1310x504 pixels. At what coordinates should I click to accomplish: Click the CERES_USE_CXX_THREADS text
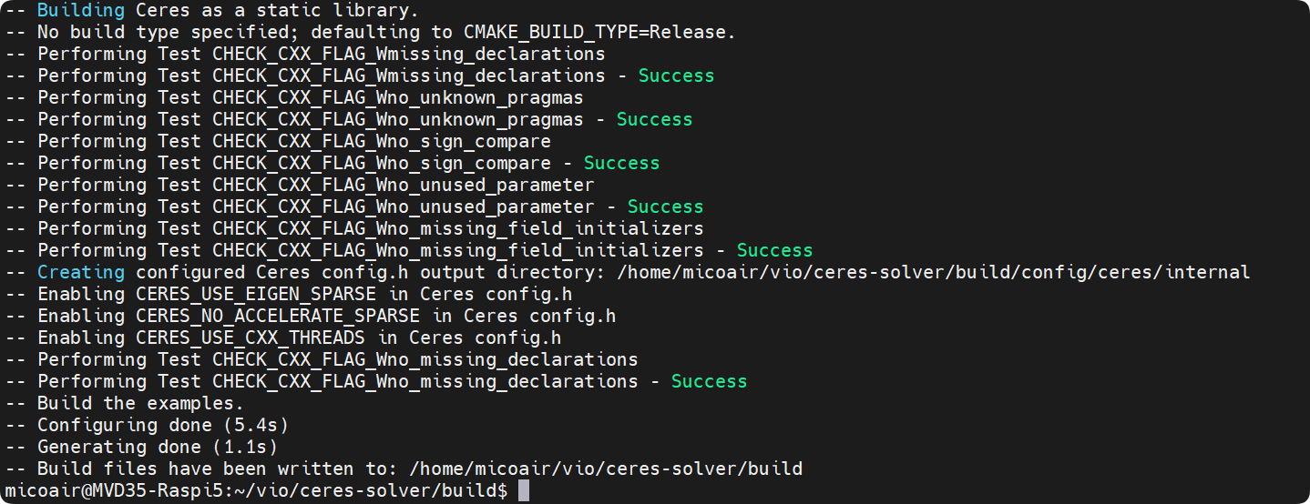tap(251, 338)
